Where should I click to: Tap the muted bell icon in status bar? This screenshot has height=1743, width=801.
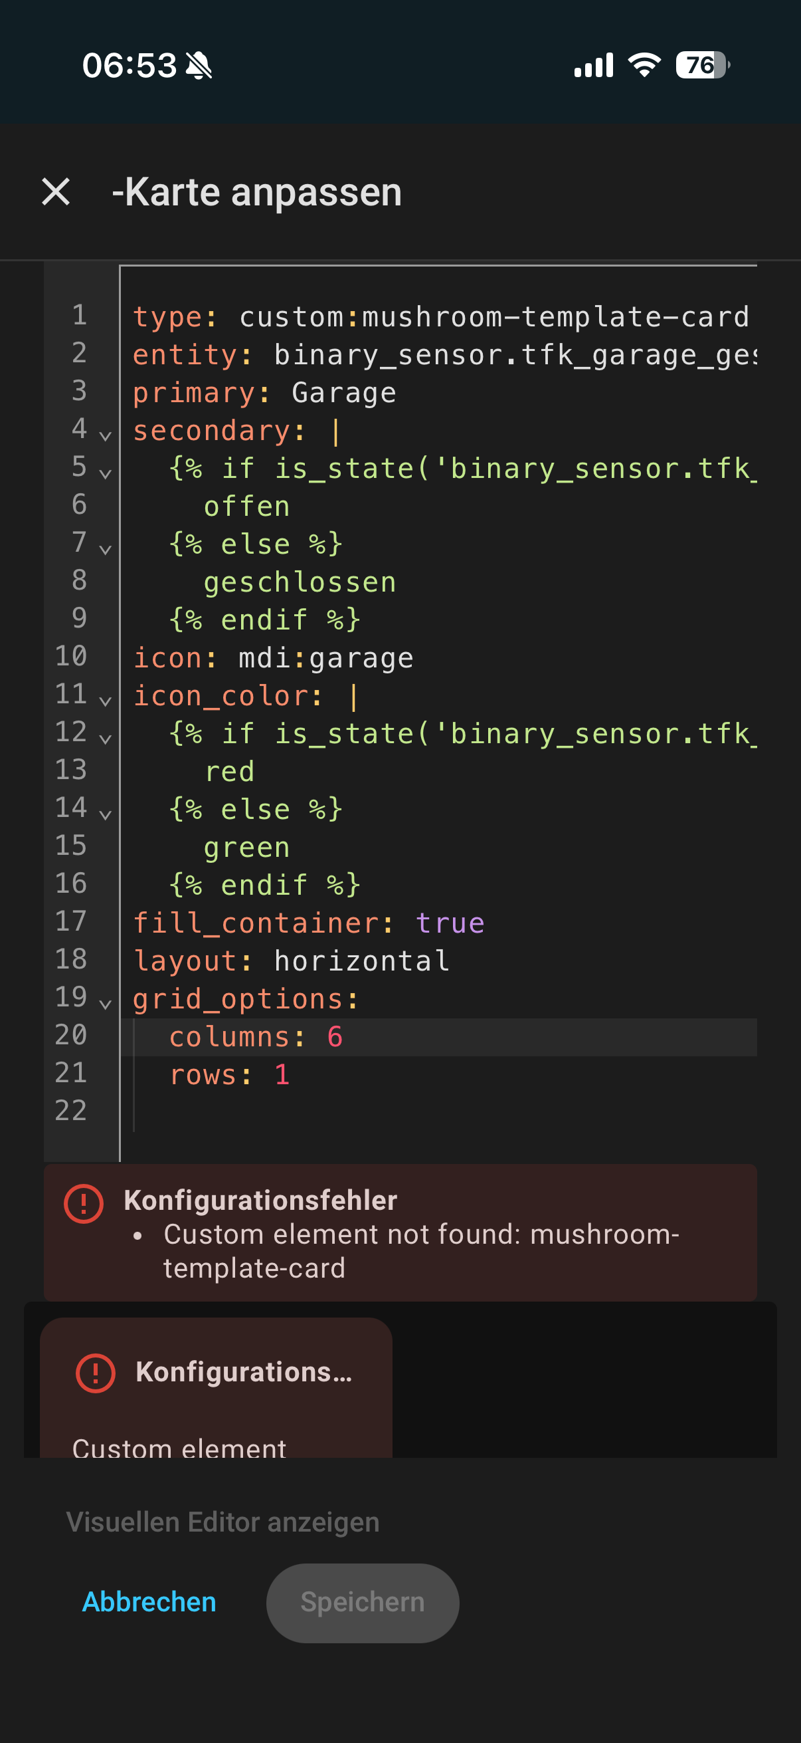click(x=199, y=66)
